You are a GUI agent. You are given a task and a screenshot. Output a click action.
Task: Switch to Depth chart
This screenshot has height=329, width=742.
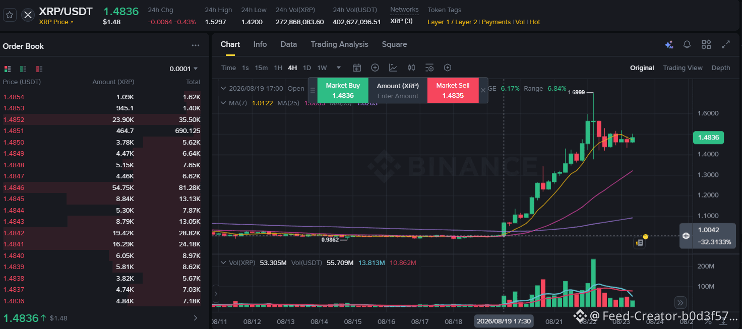(x=721, y=68)
